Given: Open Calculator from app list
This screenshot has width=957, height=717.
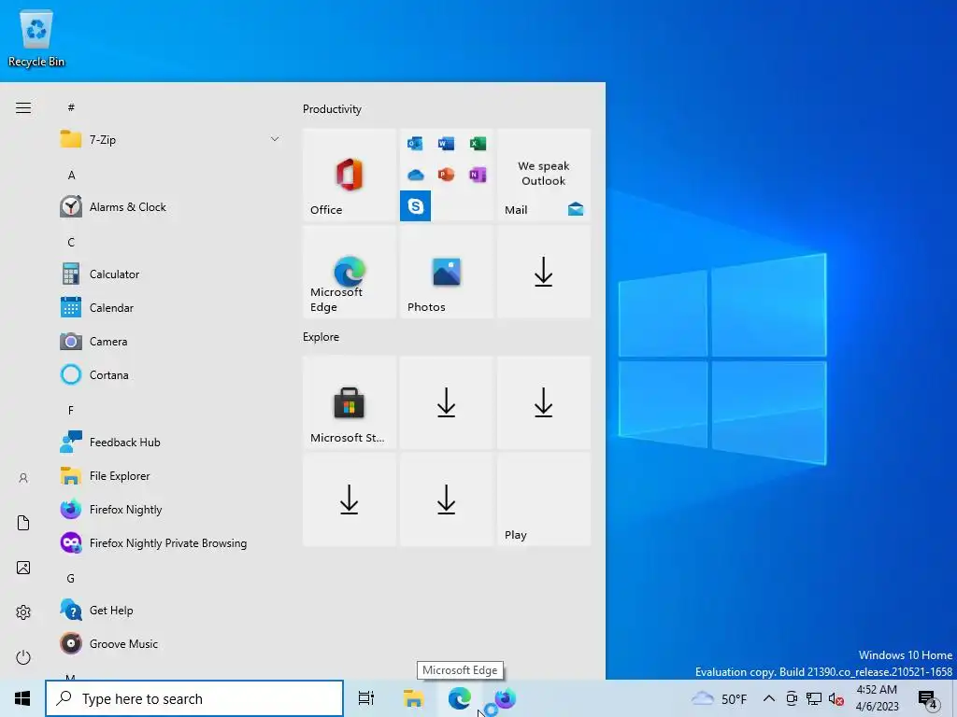Looking at the screenshot, I should pyautogui.click(x=170, y=274).
